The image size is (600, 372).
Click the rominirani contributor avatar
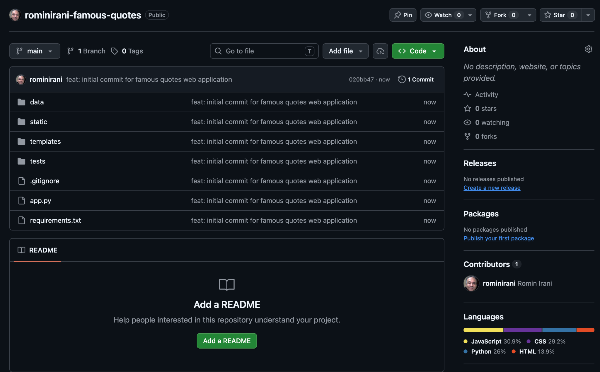click(x=471, y=283)
